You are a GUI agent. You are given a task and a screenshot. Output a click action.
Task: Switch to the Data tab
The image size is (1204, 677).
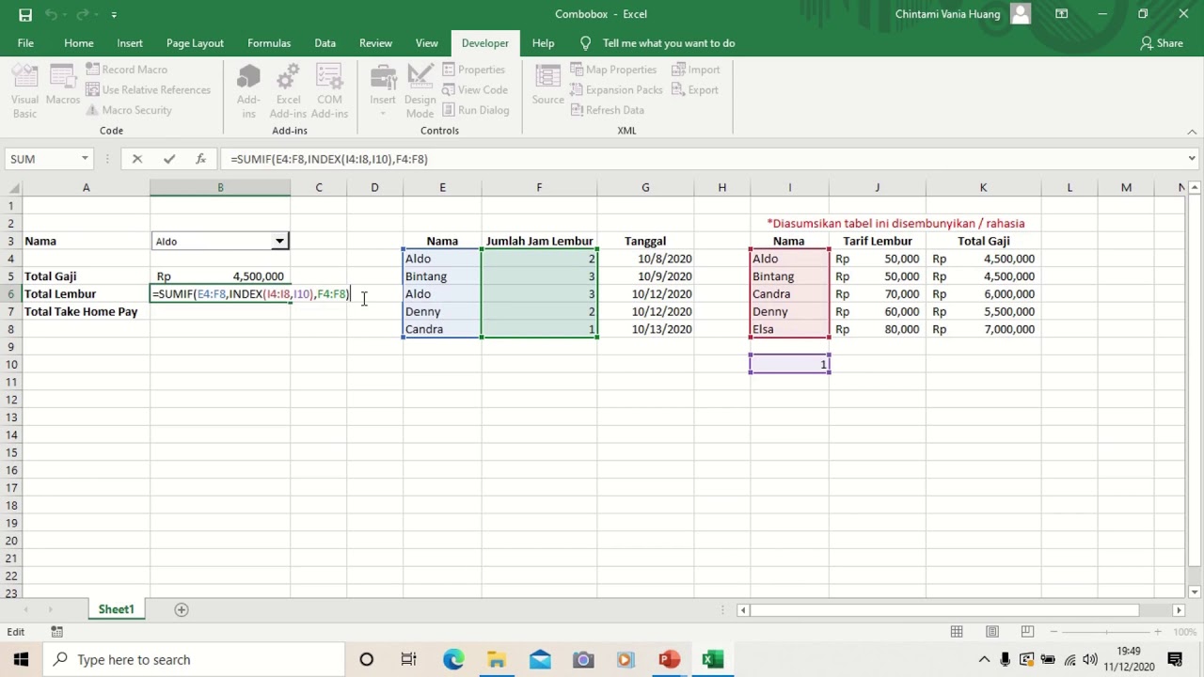click(x=325, y=43)
